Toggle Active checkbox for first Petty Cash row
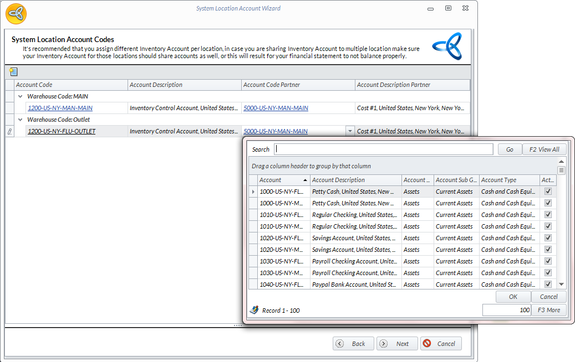This screenshot has height=362, width=575. [548, 192]
